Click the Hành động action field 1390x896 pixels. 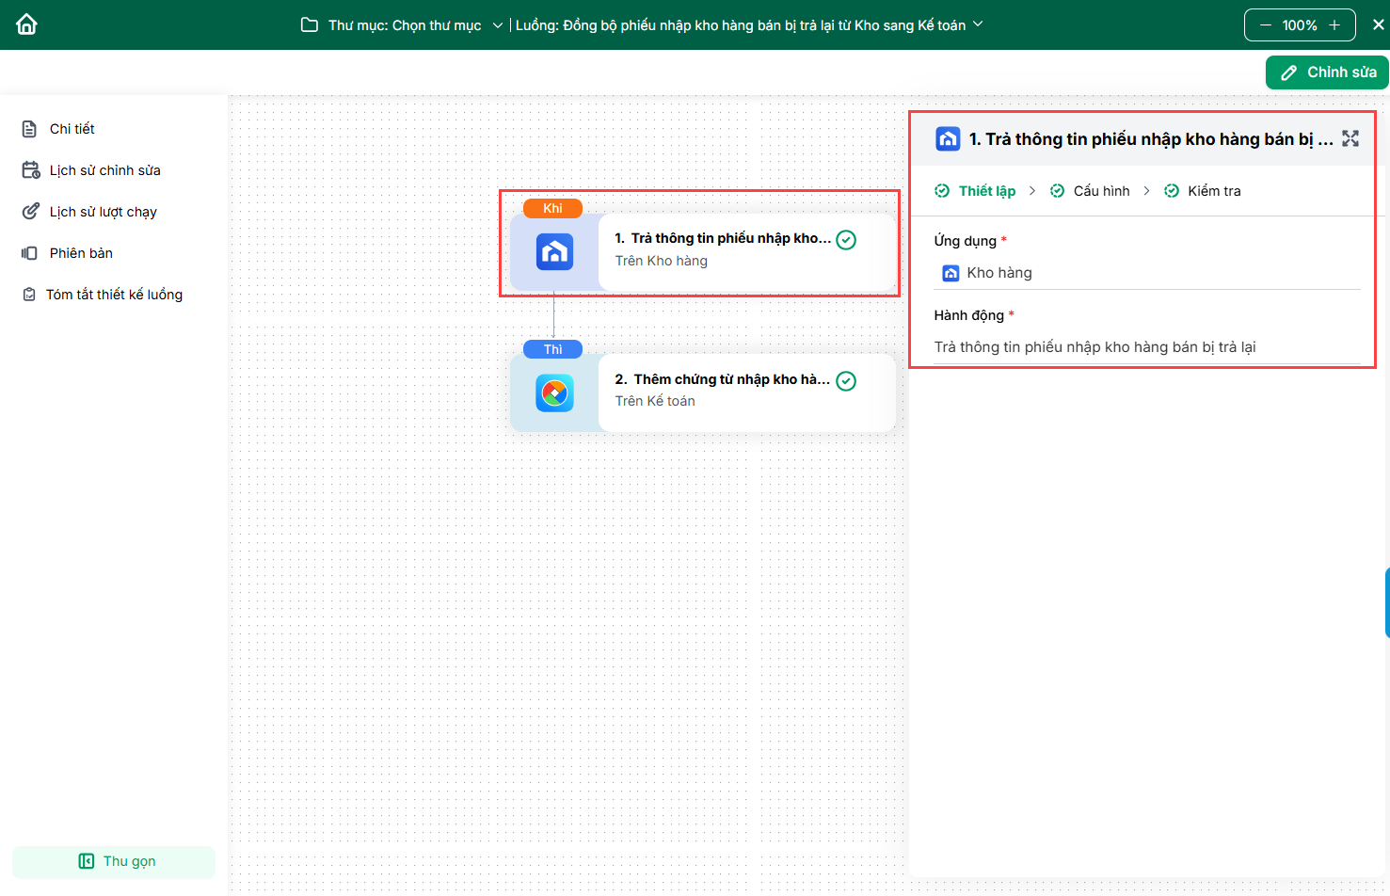1146,347
